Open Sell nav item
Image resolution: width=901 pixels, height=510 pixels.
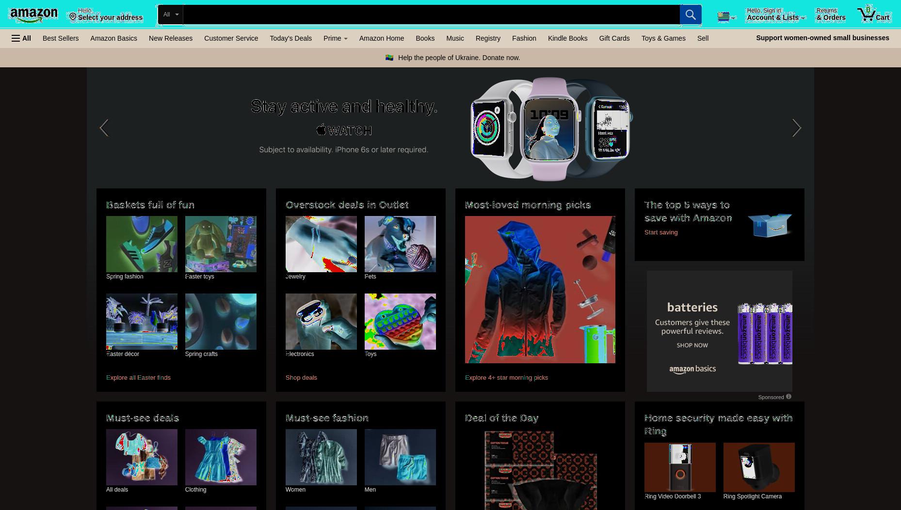click(703, 38)
